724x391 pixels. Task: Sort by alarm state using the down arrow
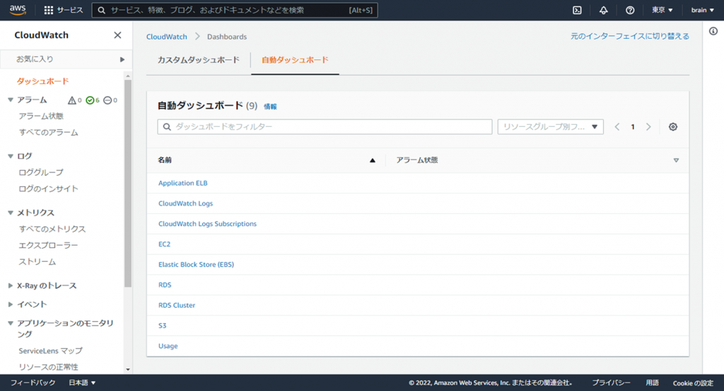pos(676,160)
